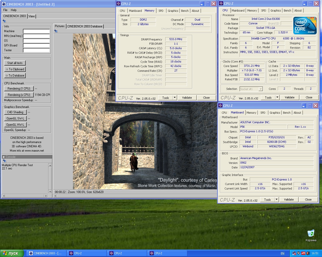Viewport: 322px width, 257px height.
Task: Click the Intel Core 2 Duo E6300 name
Action: point(266,19)
